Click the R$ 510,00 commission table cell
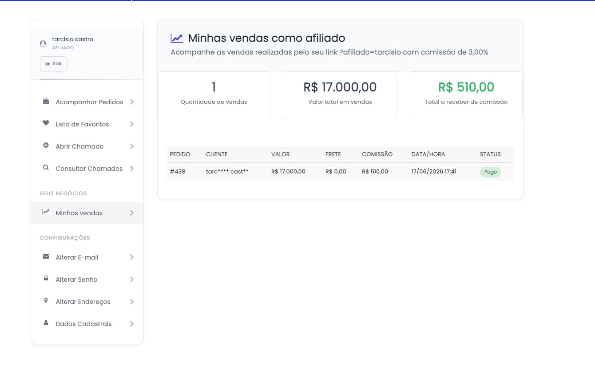Screen dimensions: 595x378 pos(375,172)
